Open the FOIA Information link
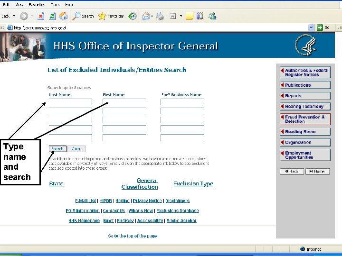This screenshot has width=342, height=256. (83, 210)
